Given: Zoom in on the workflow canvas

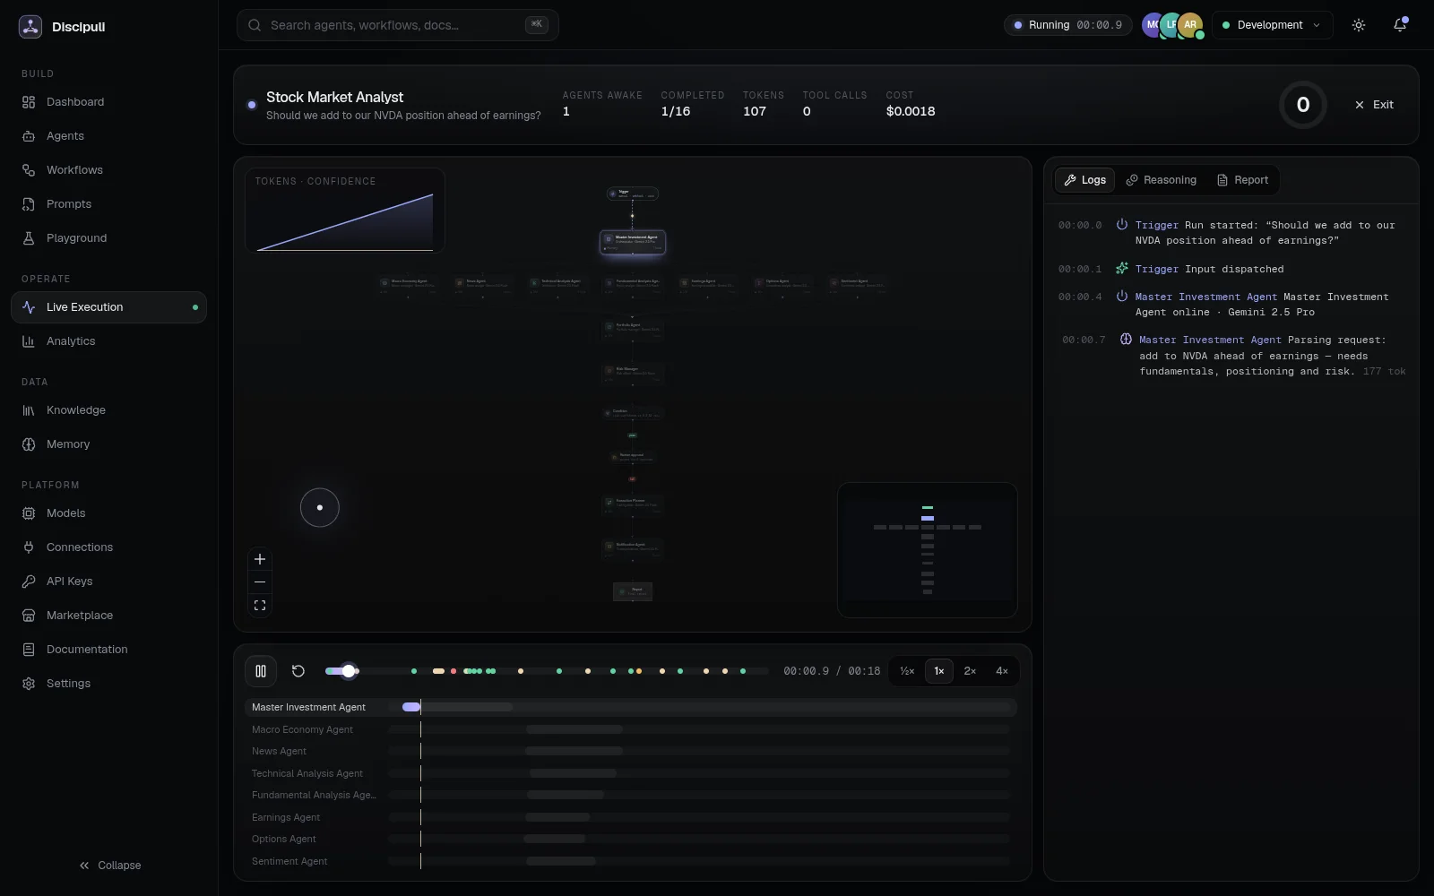Looking at the screenshot, I should click(260, 559).
